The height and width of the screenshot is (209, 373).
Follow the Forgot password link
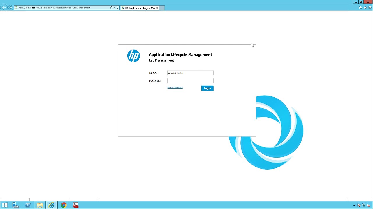click(175, 87)
